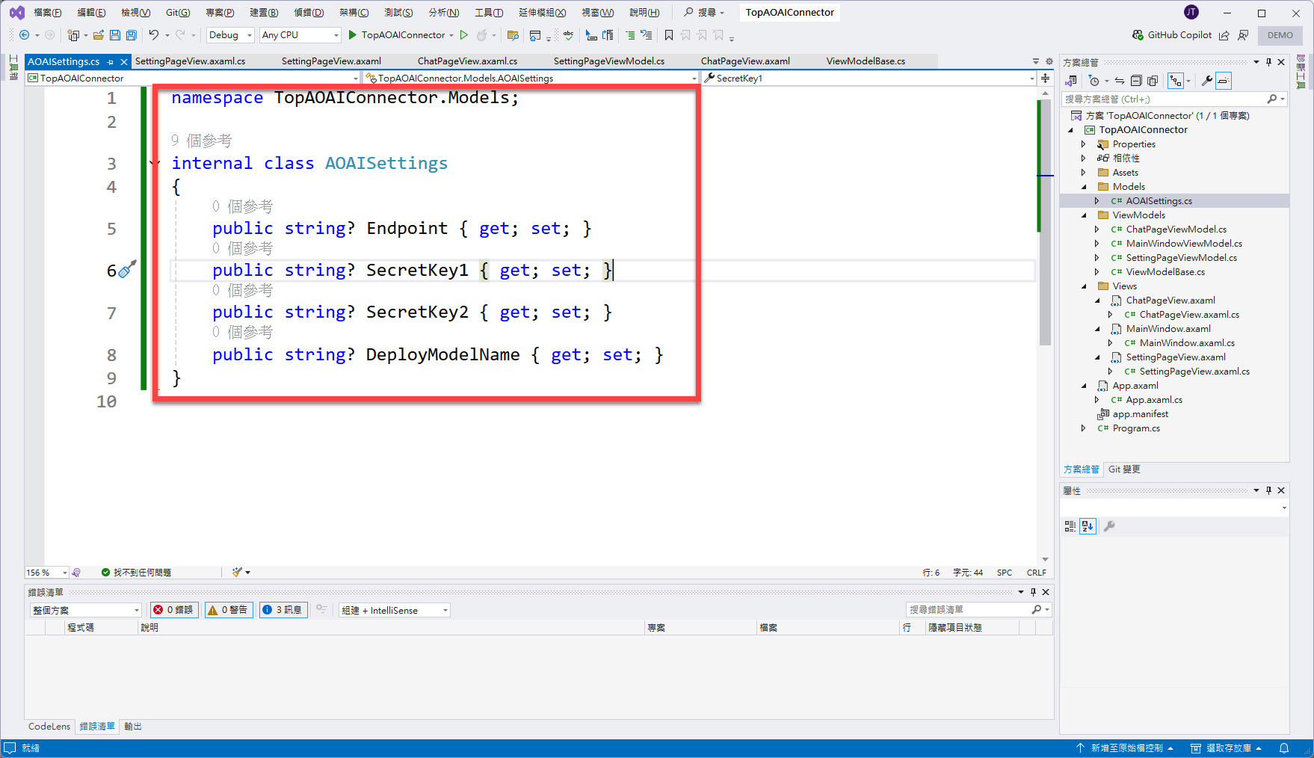Open the 檔案(F) menu
Viewport: 1314px width, 758px height.
point(48,13)
